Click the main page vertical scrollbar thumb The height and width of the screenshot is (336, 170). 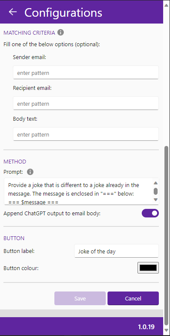coord(166,236)
